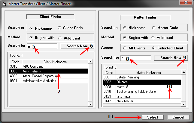Cancel the Matter Transfer dialog

click(178, 117)
